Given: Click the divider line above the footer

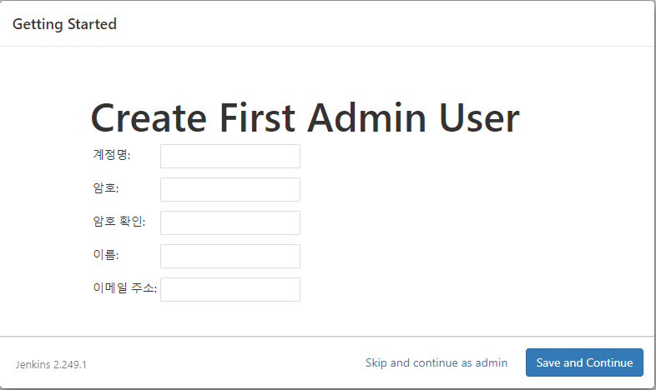Looking at the screenshot, I should (327, 336).
